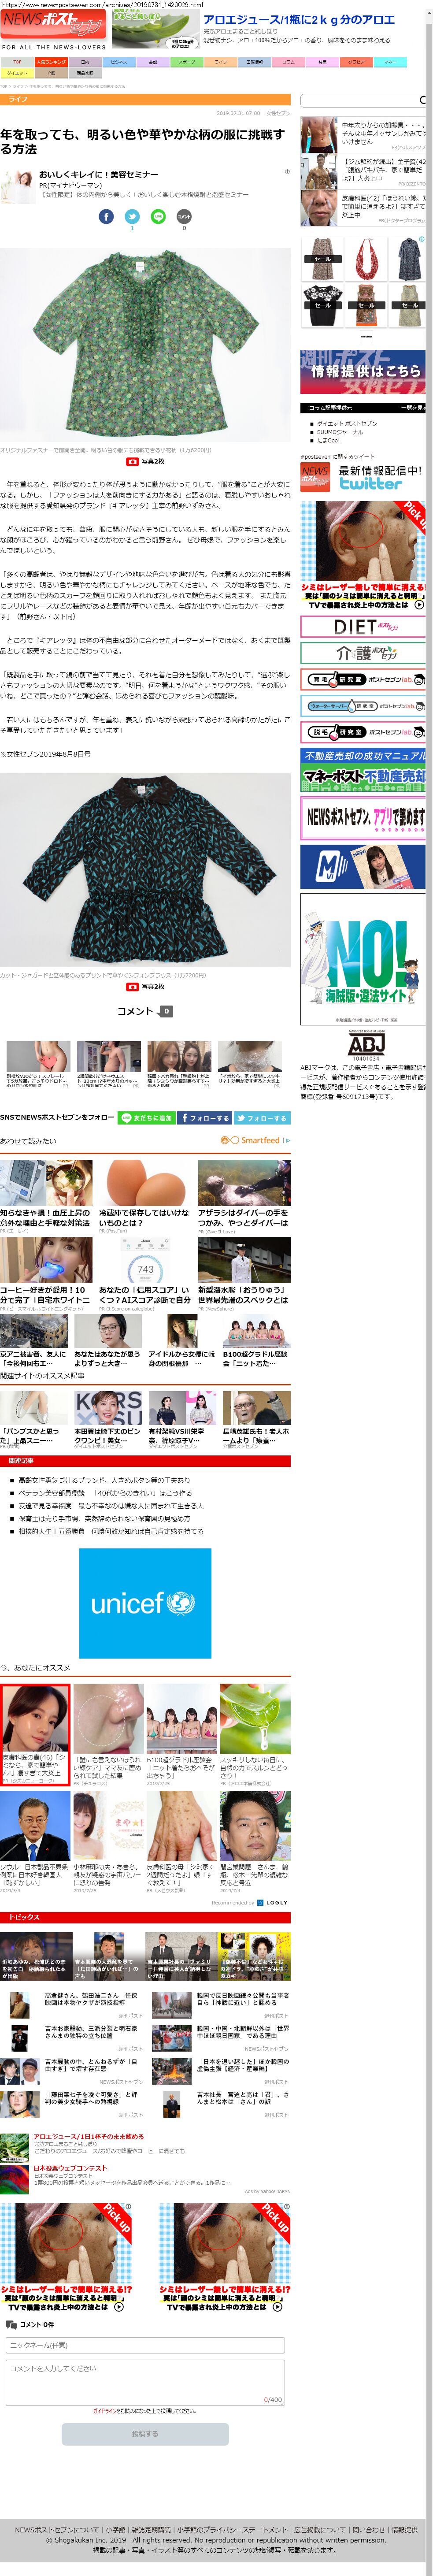
Task: Open the マネーポスト不動産売却 banner
Action: point(363,769)
